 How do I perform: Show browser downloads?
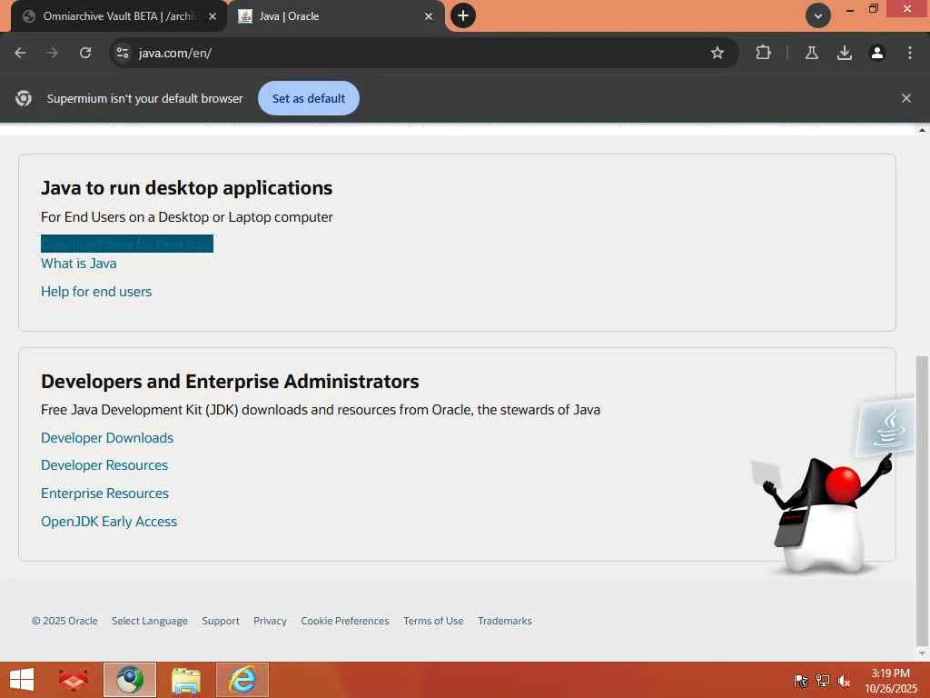(x=845, y=53)
